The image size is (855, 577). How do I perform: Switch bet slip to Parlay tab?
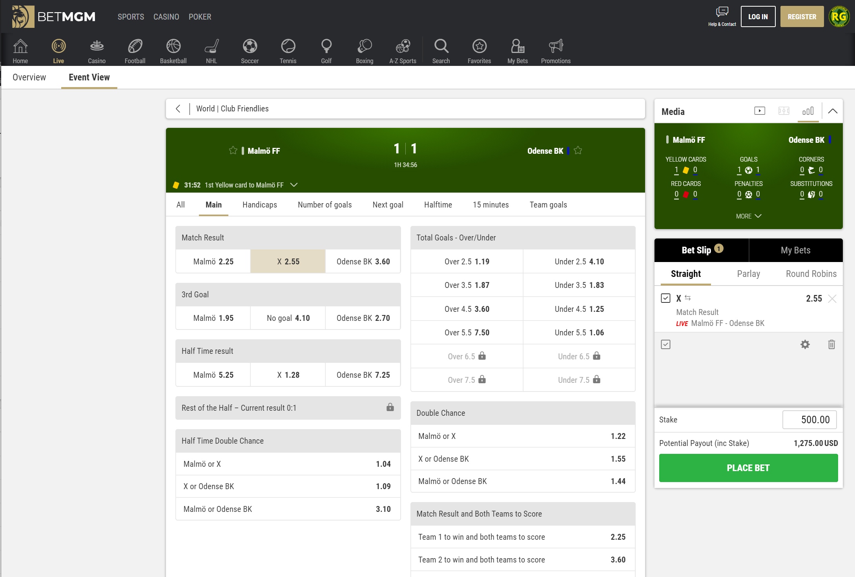coord(749,274)
